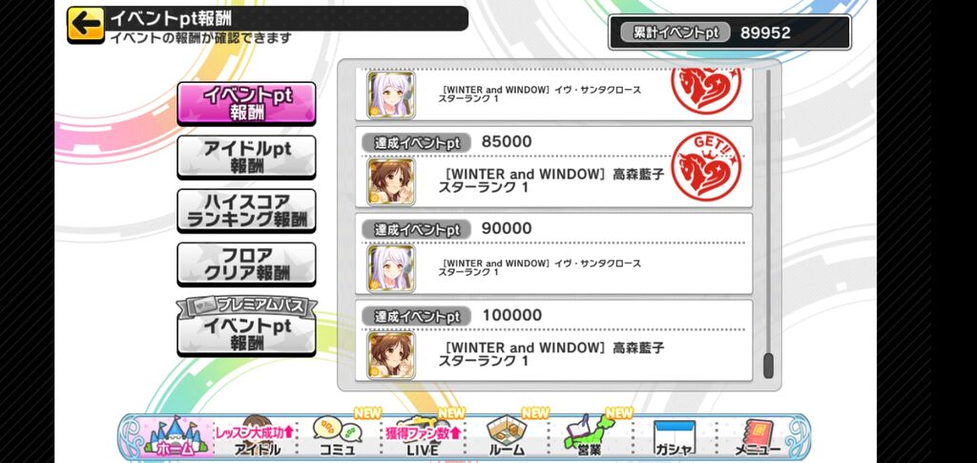Open the 営業 map icon
This screenshot has height=463, width=977.
(590, 436)
